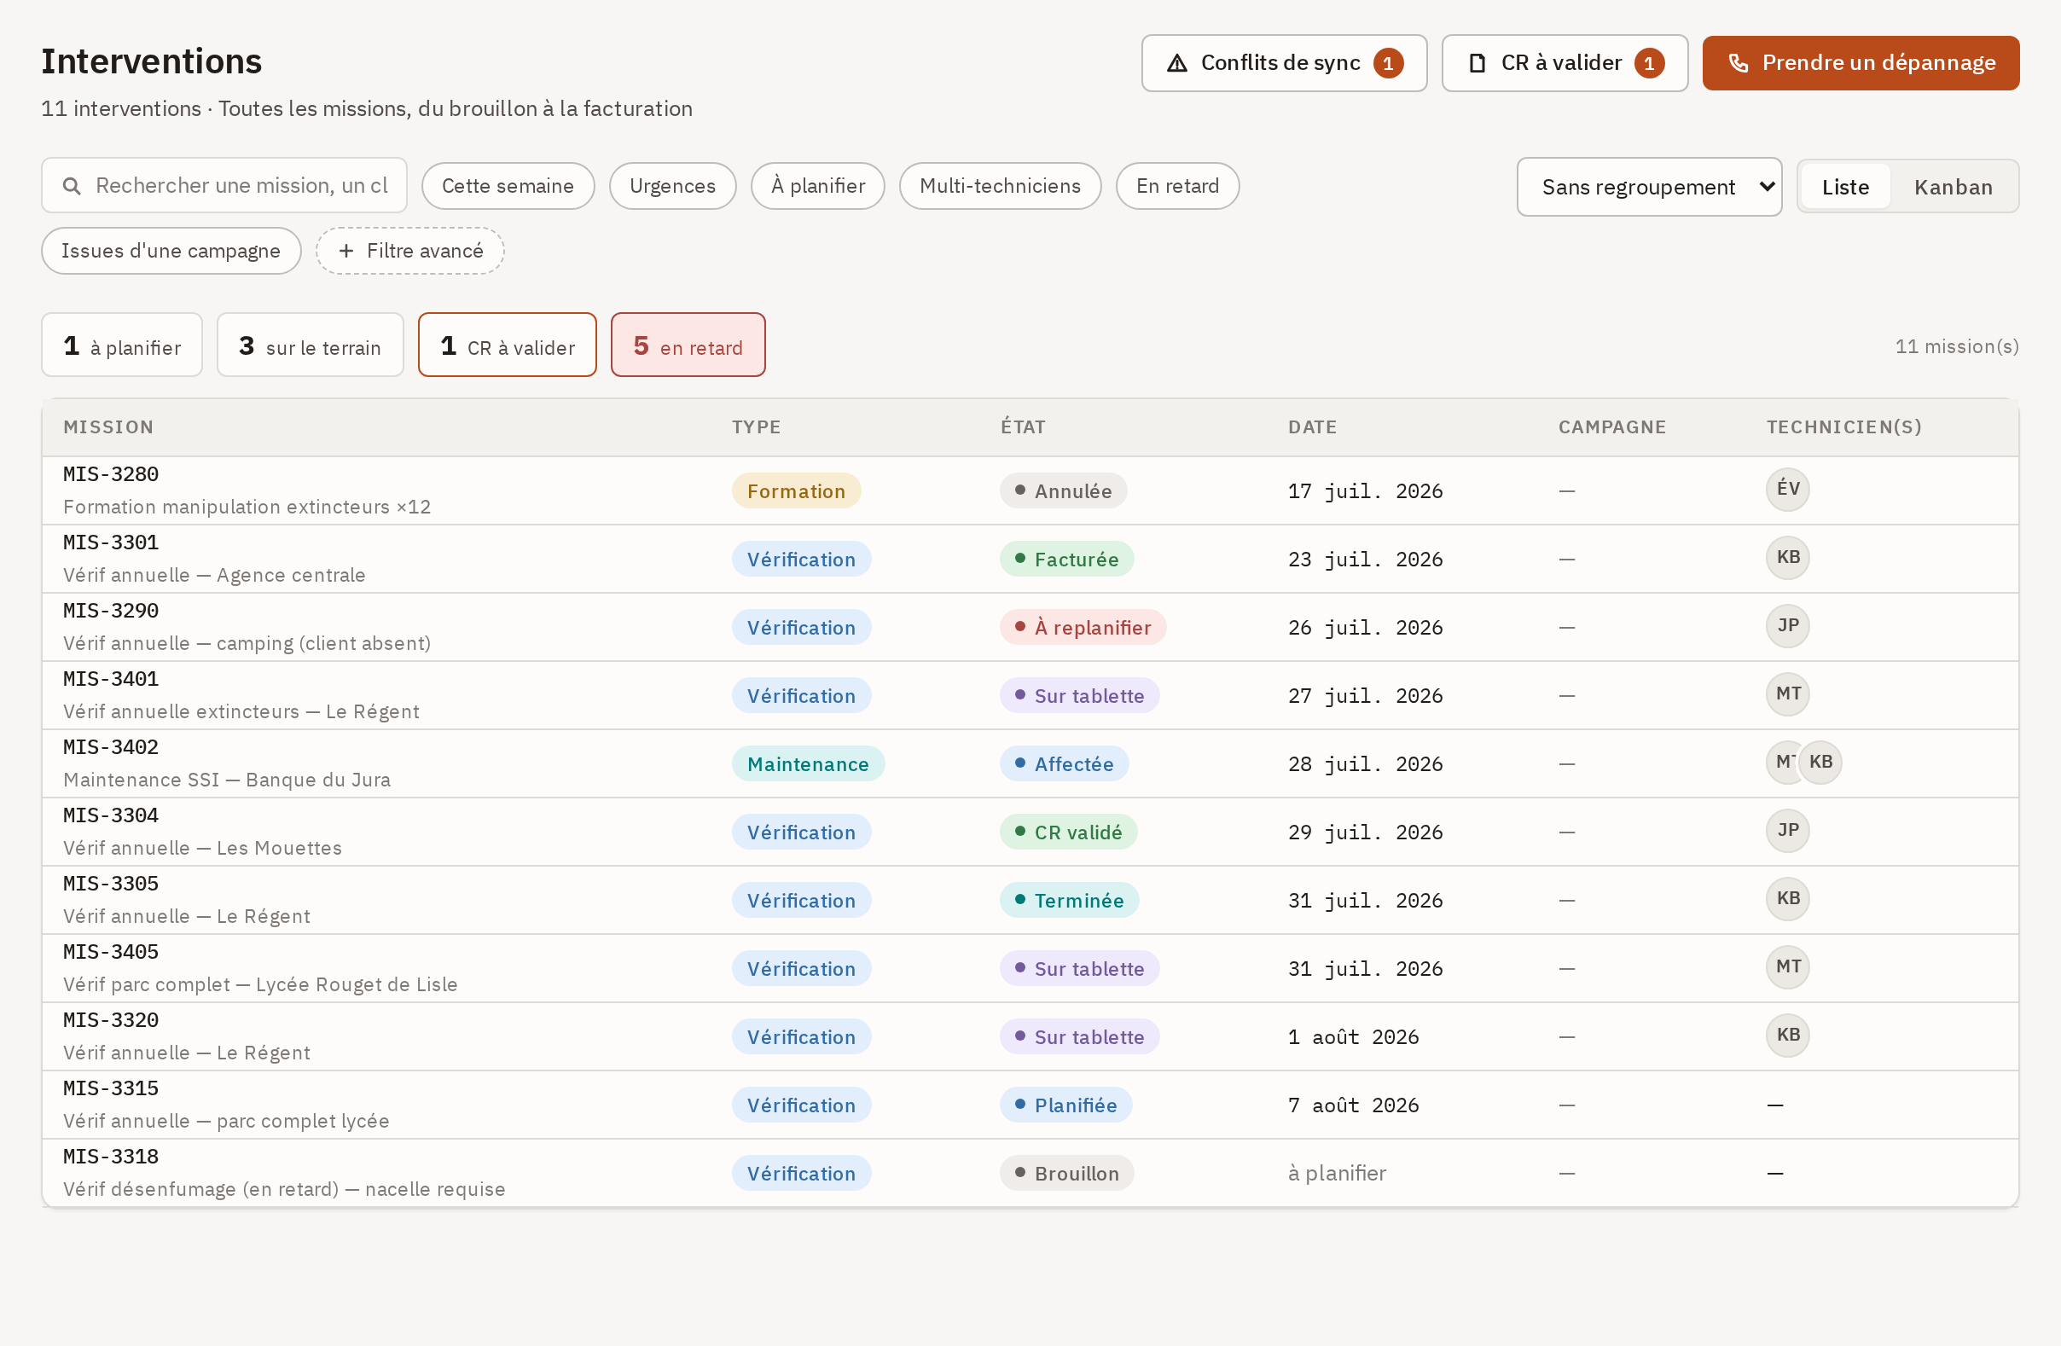Screen dimensions: 2061x1346
Task: Click the badge count on header CR à valider
Action: (x=1649, y=63)
